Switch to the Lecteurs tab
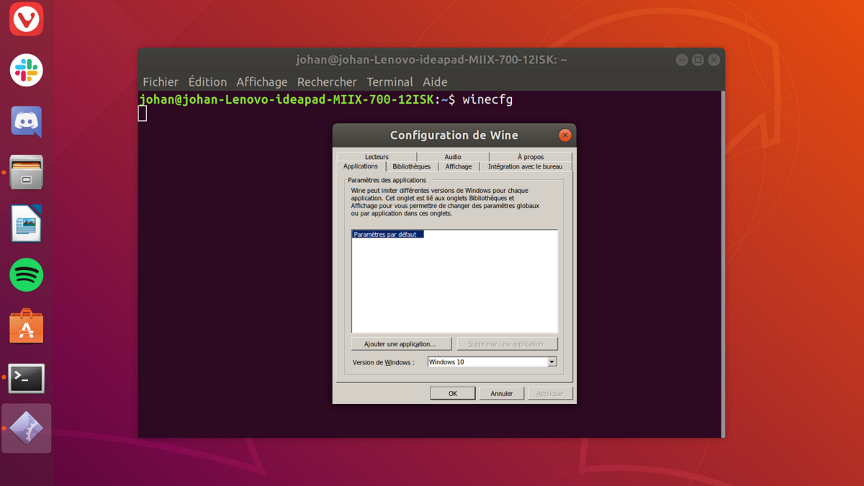 [x=377, y=156]
